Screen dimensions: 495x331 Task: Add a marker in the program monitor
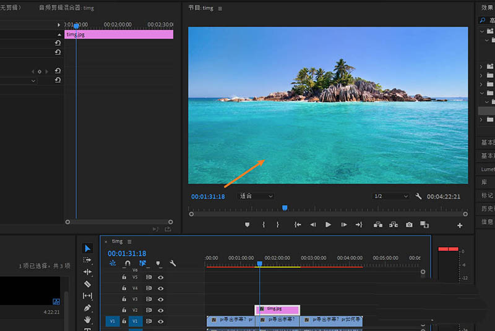(247, 225)
